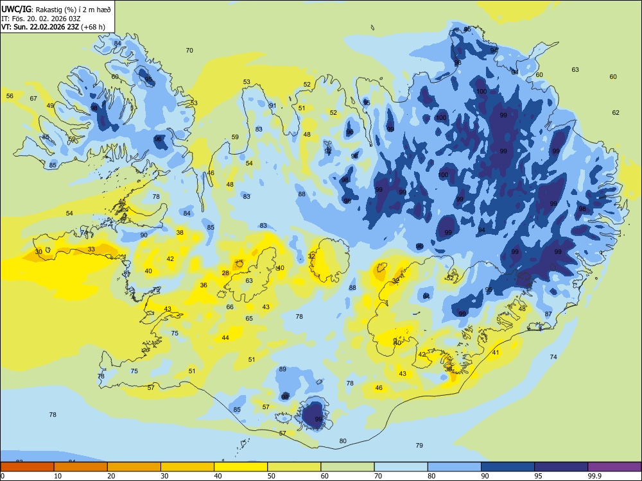Click the orange 10–20 legend swatch
The height and width of the screenshot is (481, 642).
coord(81,467)
